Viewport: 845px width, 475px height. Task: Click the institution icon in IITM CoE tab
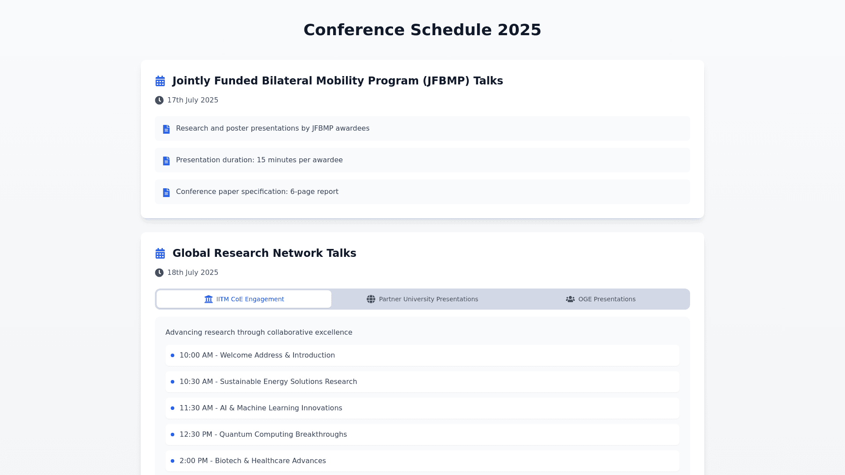tap(209, 299)
